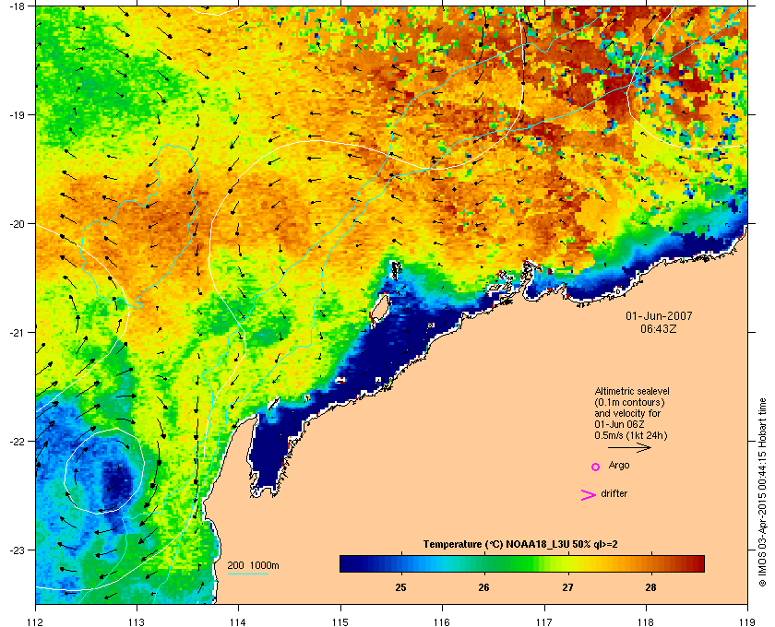Click the longitude axis label 116
Screen dimensions: 775x627
pyautogui.click(x=442, y=621)
